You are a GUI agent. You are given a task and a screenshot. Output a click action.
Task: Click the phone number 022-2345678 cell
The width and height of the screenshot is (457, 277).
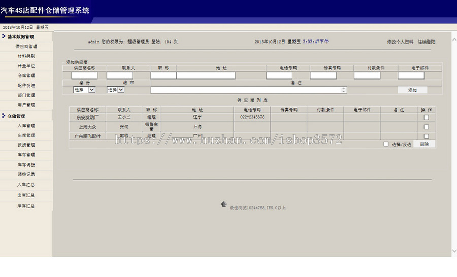pos(252,117)
